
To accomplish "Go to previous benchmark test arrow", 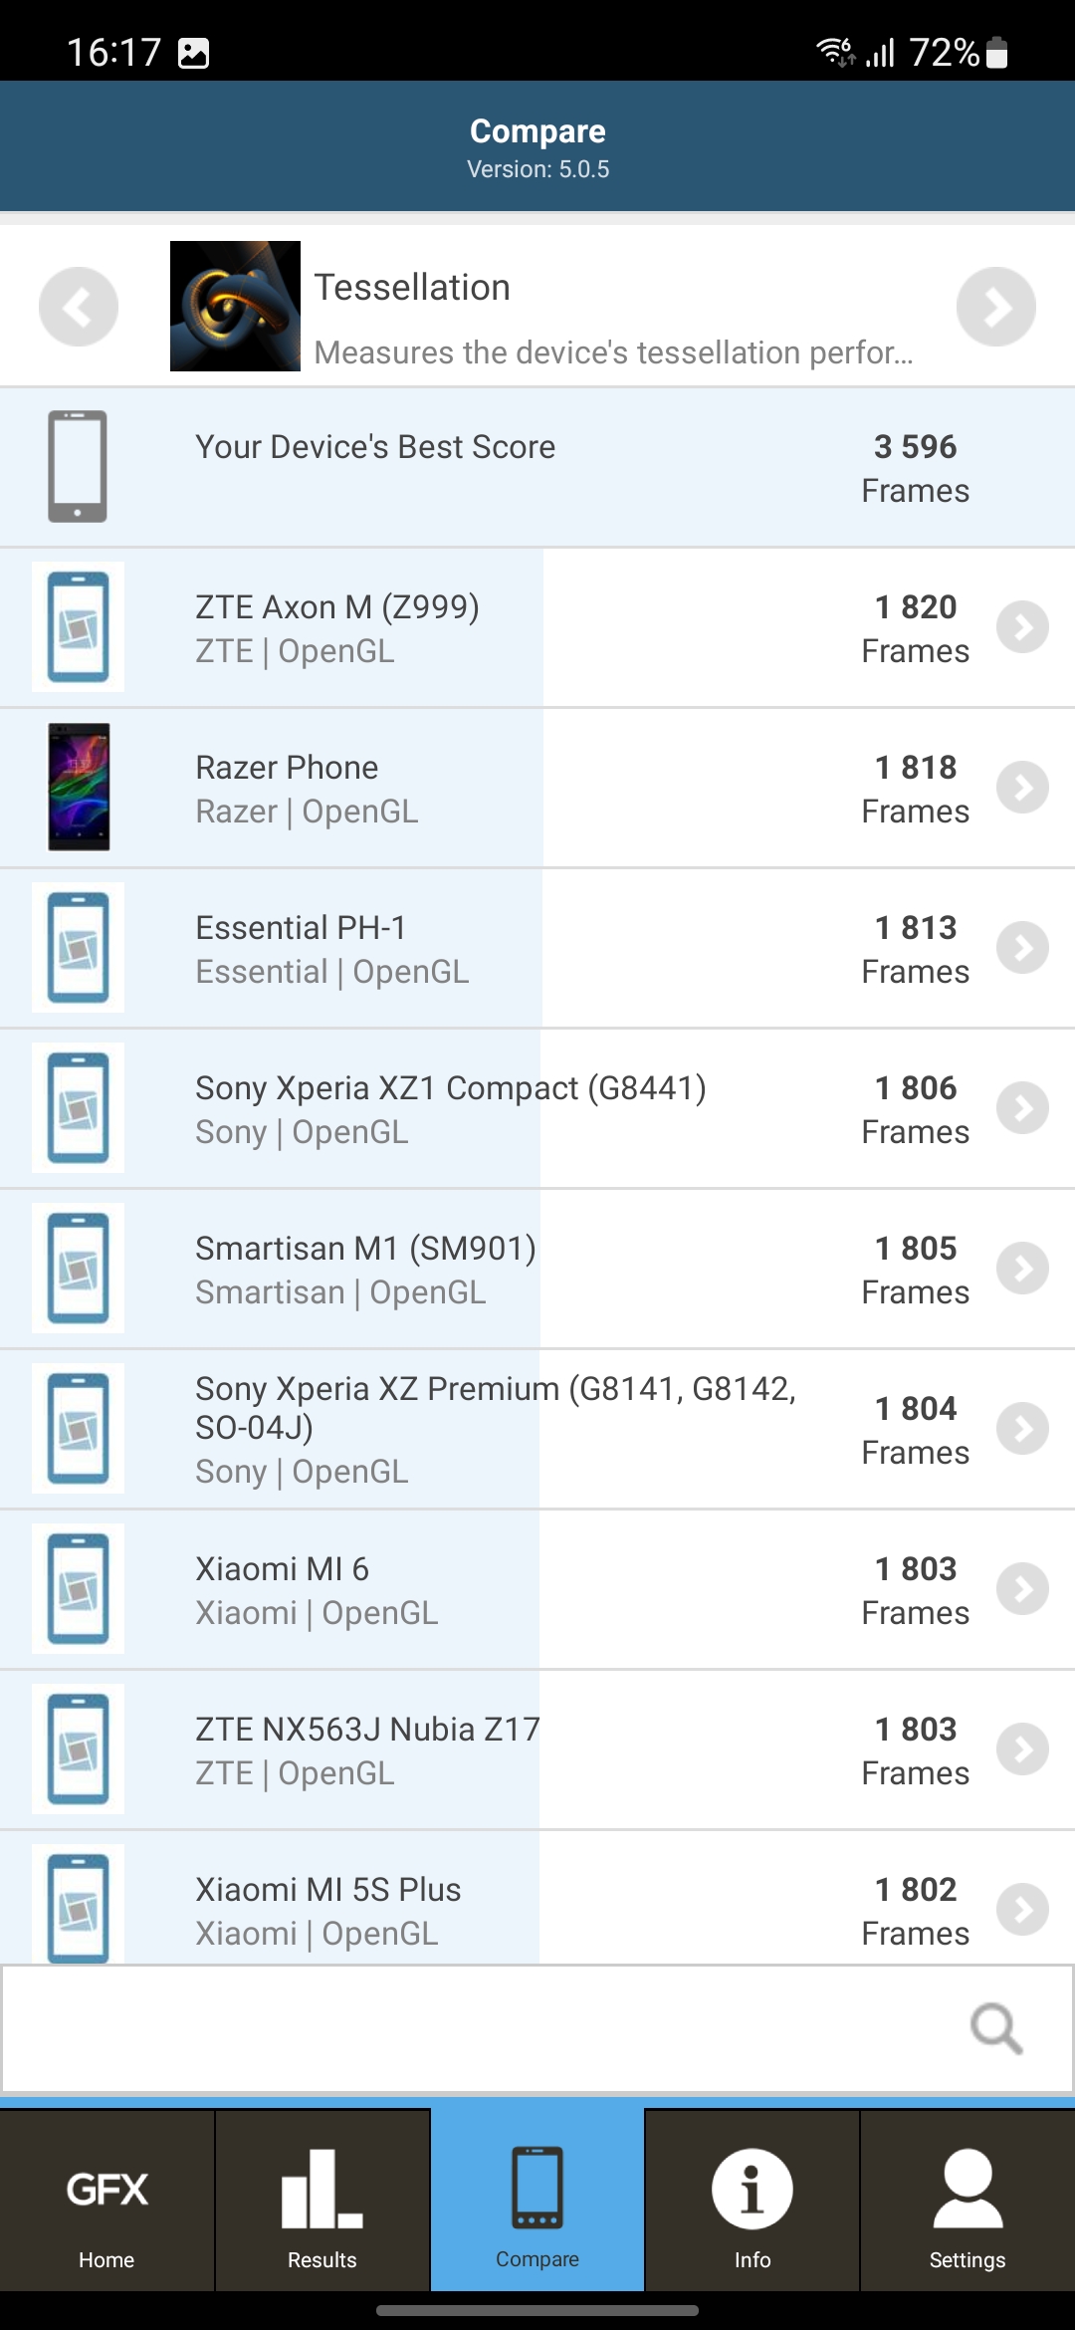I will click(x=79, y=307).
